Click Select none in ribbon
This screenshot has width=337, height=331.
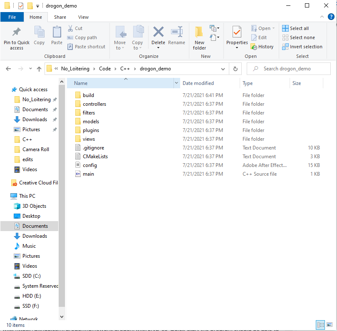[x=299, y=37]
